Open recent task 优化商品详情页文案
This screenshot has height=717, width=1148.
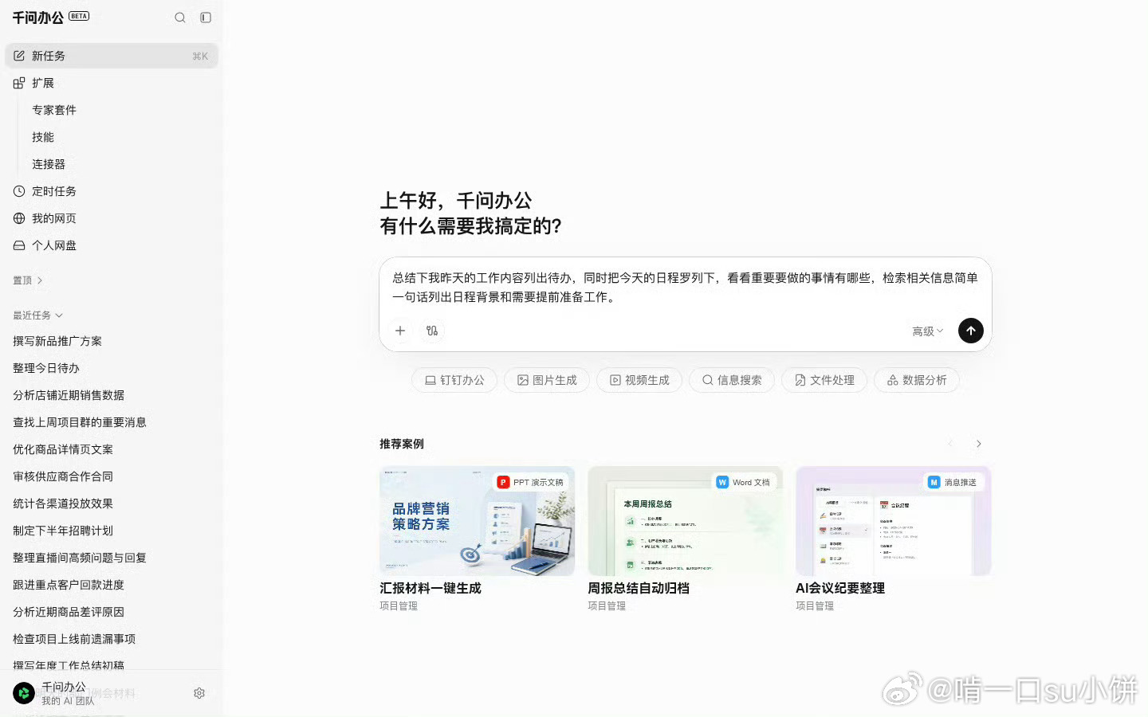pyautogui.click(x=63, y=449)
